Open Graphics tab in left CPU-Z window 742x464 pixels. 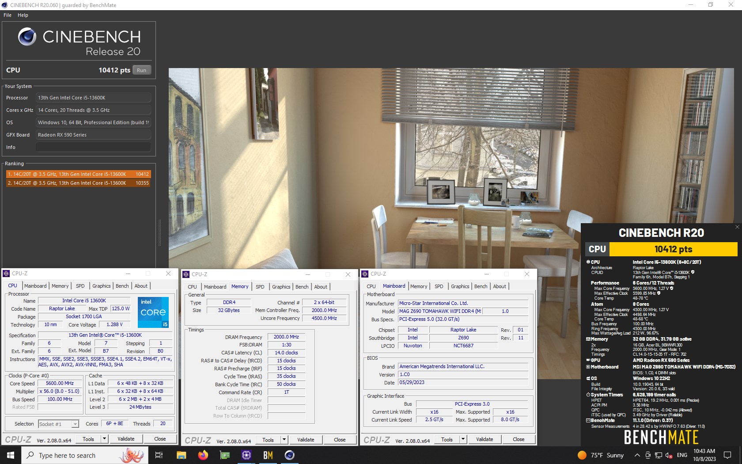pos(102,286)
